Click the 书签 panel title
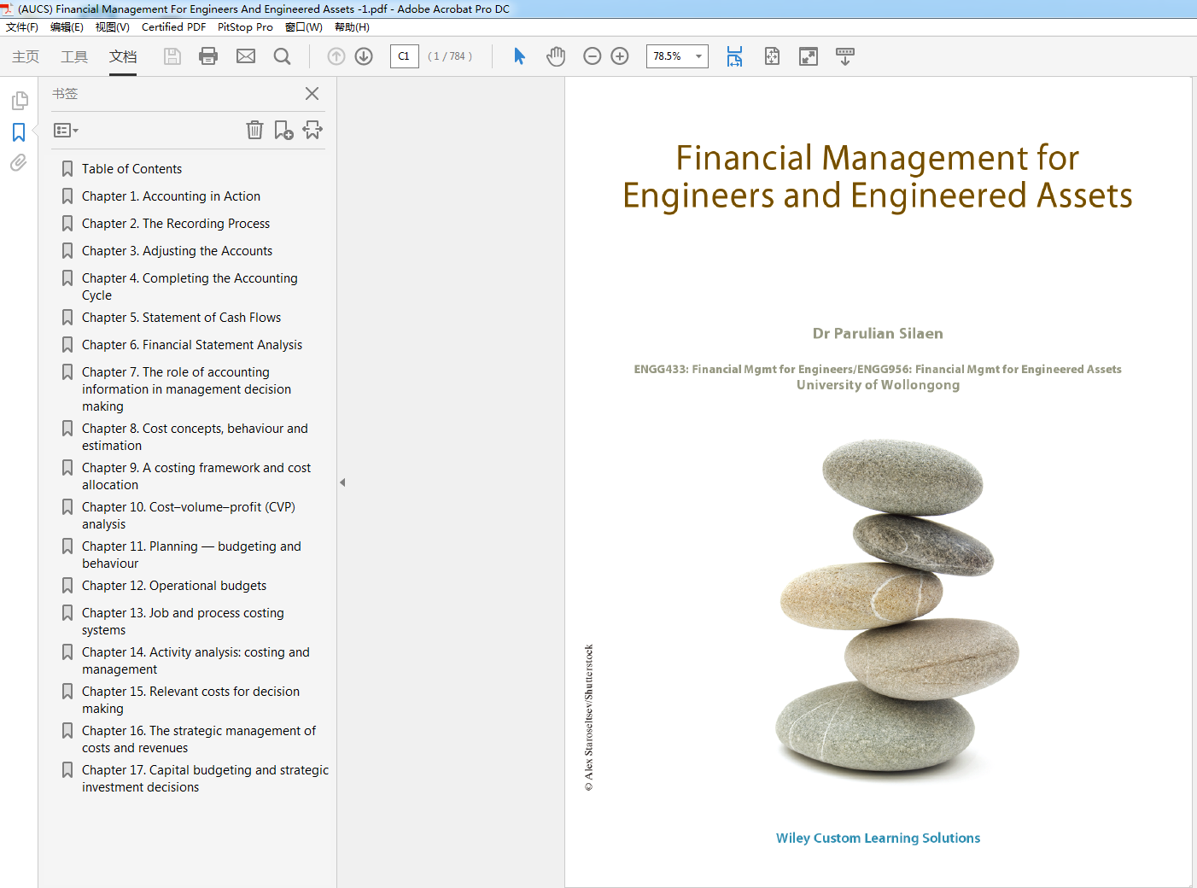The image size is (1197, 888). (x=65, y=94)
